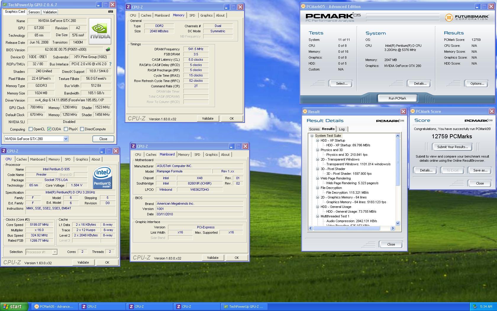Click the system tray icon near clock
Screen dimensions: 497x311
(475, 307)
